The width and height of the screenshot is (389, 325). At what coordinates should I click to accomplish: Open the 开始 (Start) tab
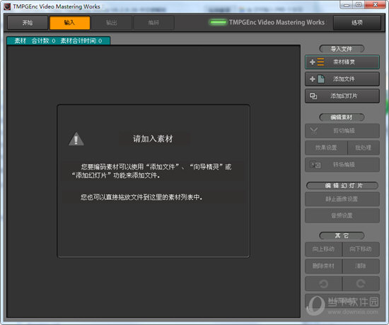28,23
